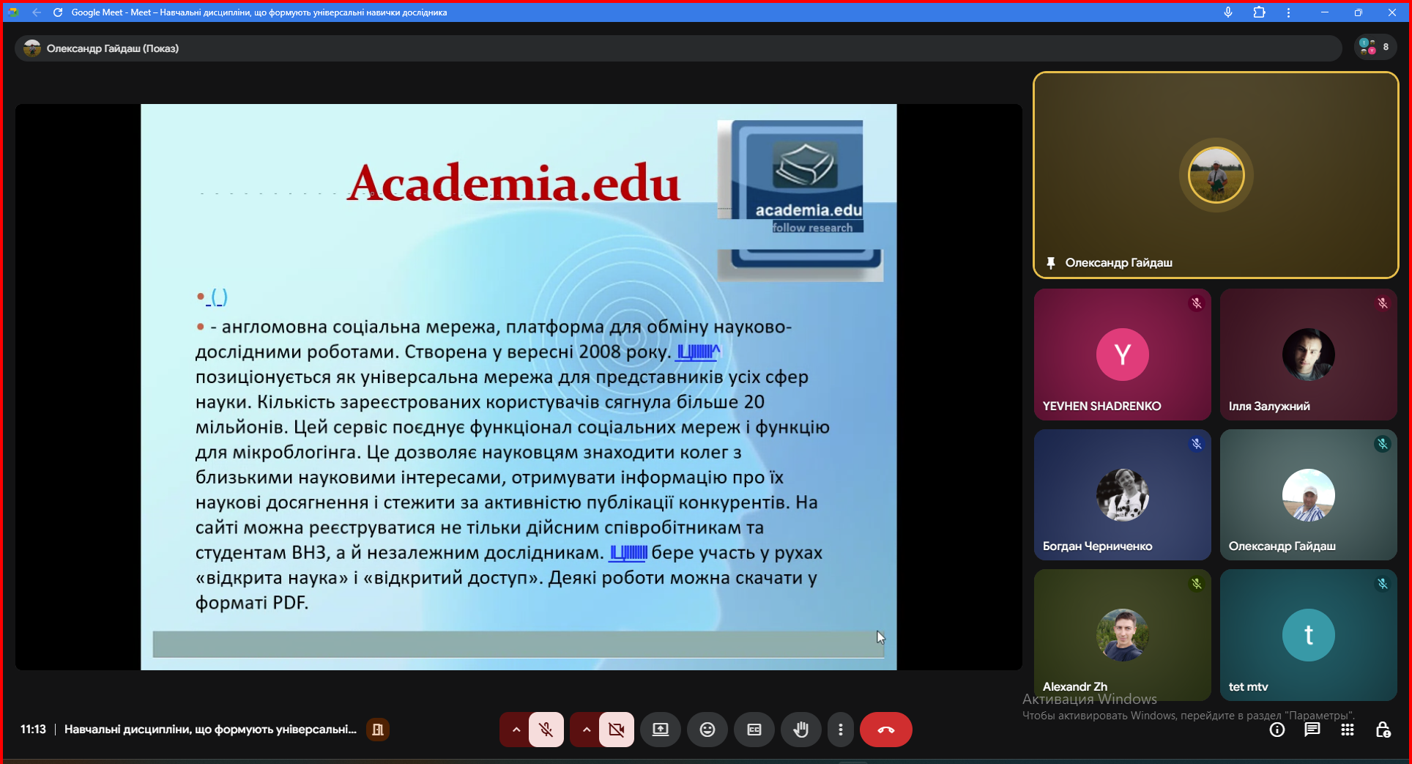Select small Олександр Гайдаш tile beside Богдан Черниченко

[1308, 494]
